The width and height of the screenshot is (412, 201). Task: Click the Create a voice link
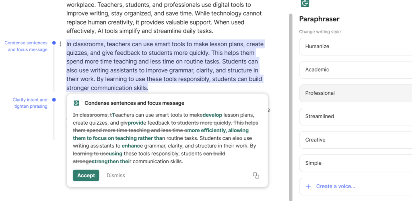336,187
